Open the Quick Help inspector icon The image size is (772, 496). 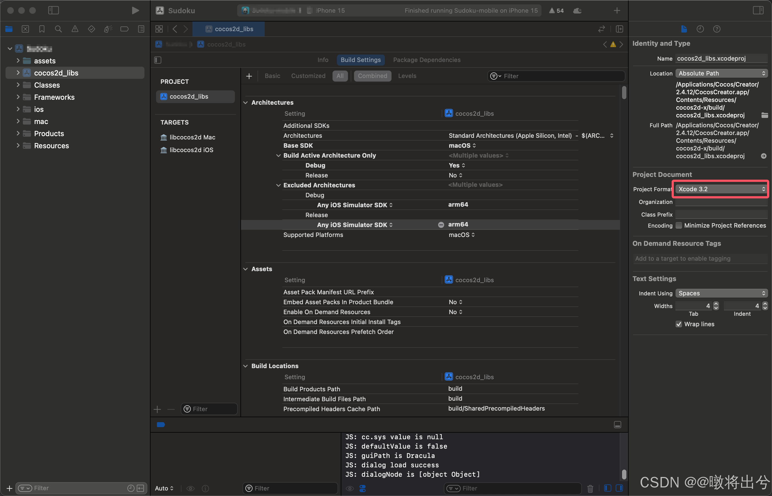pos(717,29)
